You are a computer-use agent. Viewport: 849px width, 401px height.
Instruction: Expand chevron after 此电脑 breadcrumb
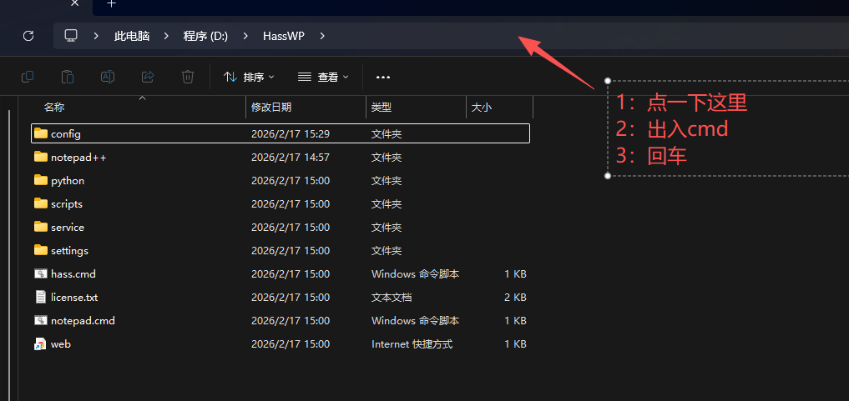click(167, 36)
